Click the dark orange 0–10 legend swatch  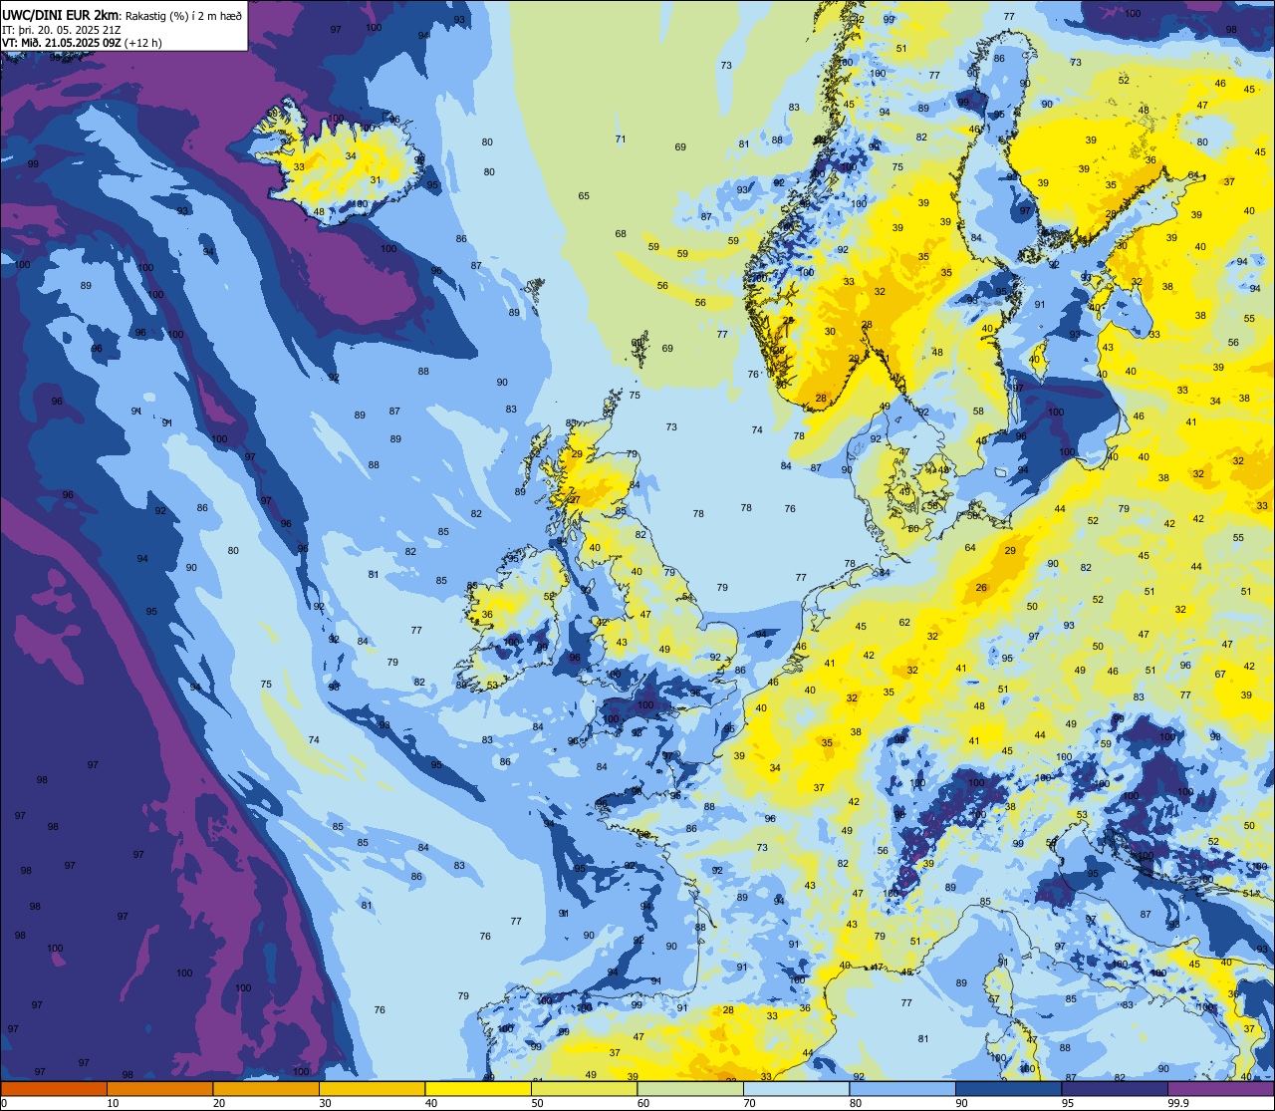click(54, 1088)
